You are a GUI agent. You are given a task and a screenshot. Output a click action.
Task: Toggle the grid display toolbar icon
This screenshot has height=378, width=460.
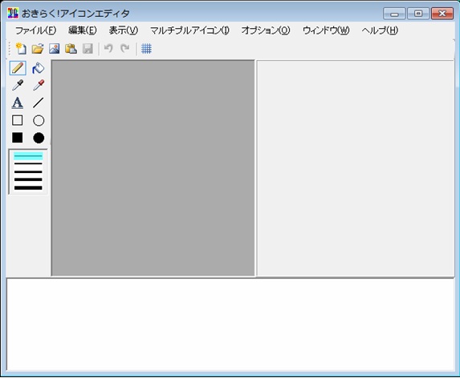pyautogui.click(x=146, y=49)
